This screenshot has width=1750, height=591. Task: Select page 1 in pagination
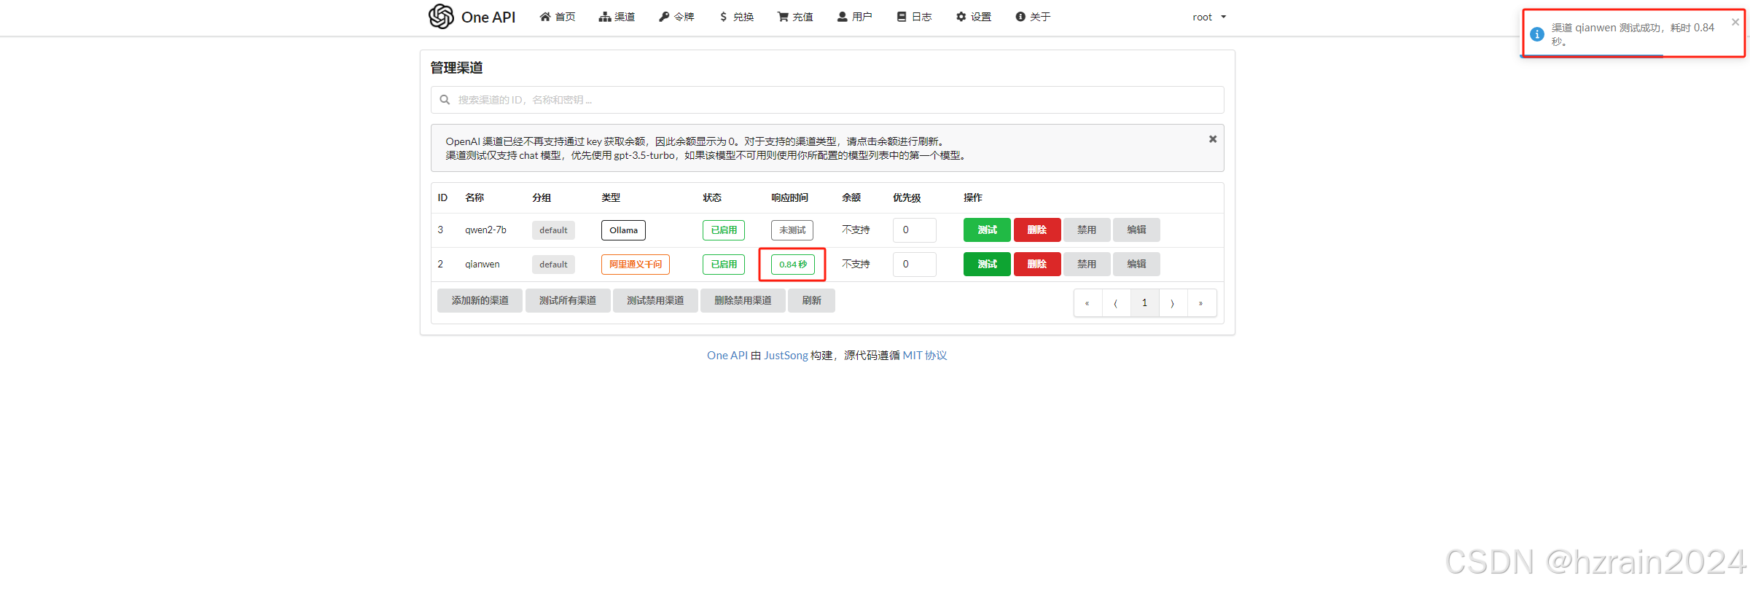tap(1144, 303)
